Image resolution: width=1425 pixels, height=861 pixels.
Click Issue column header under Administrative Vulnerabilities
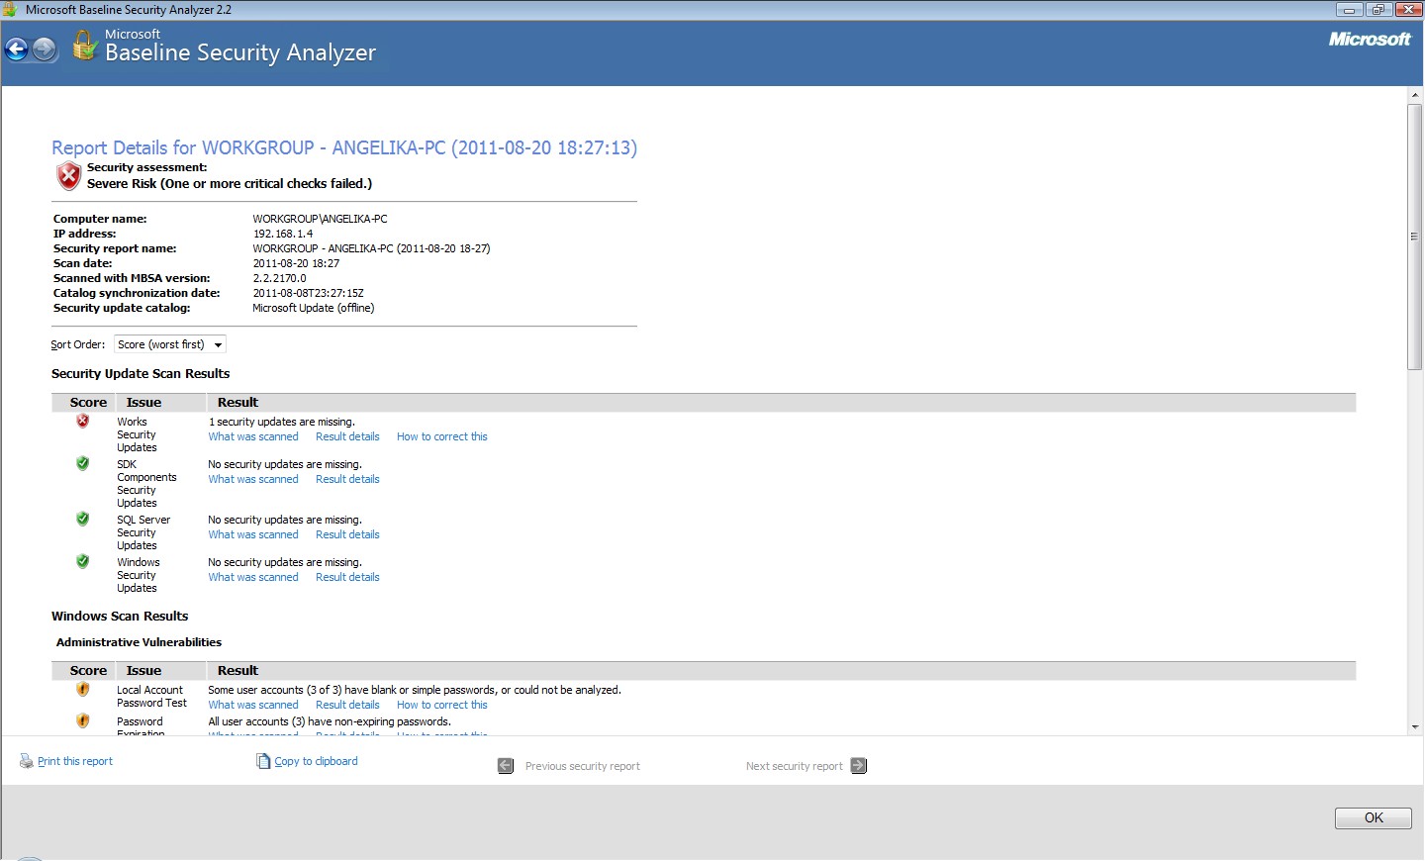click(x=143, y=670)
